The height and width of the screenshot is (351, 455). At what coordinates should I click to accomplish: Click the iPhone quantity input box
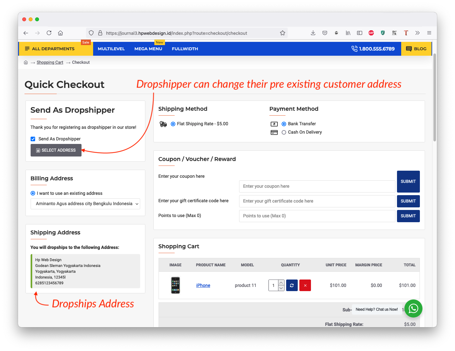[x=273, y=285]
